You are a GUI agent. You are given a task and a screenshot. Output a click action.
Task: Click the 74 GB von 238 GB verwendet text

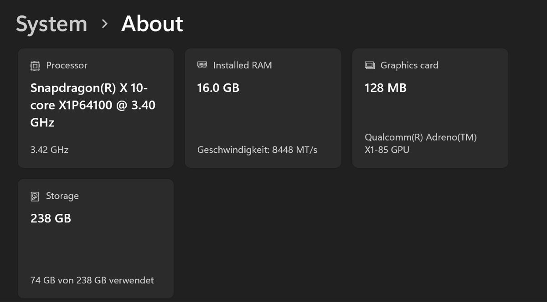92,280
